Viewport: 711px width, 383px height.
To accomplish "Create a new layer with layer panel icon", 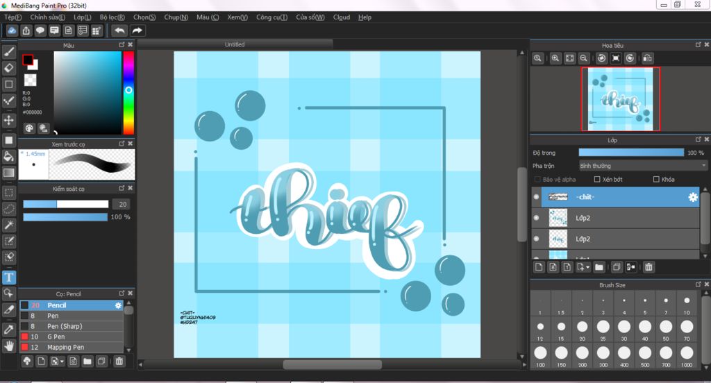I will 539,267.
